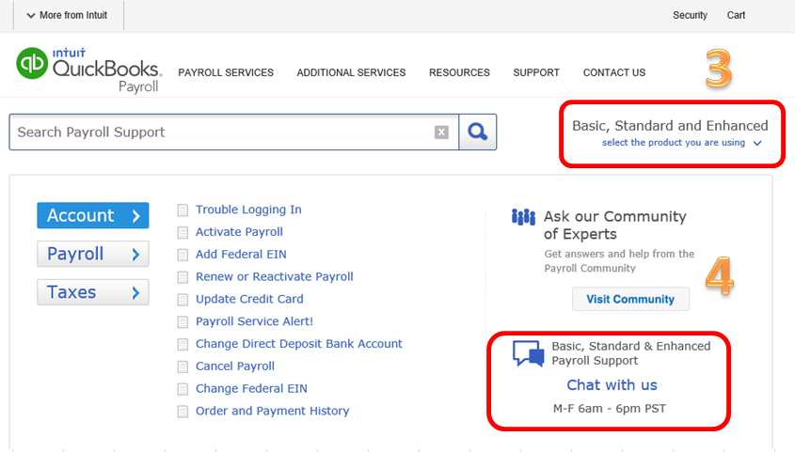Open the Add Federal EIN article
Viewport: 795px width, 452px height.
[241, 254]
